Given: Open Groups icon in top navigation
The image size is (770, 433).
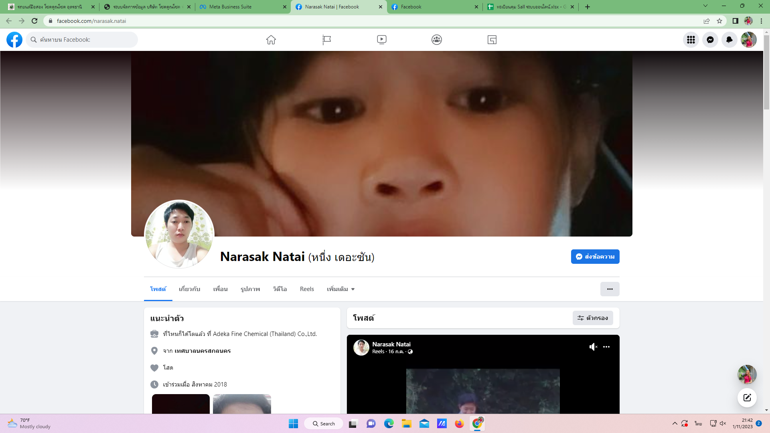Looking at the screenshot, I should 437,40.
